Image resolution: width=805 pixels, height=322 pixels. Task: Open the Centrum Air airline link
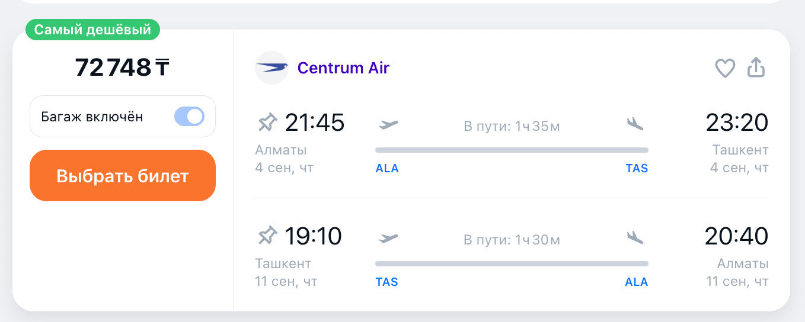[343, 68]
